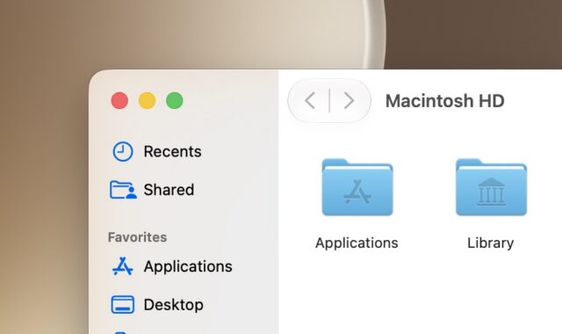Go back with the left chevron
This screenshot has height=334, width=562.
coord(310,100)
